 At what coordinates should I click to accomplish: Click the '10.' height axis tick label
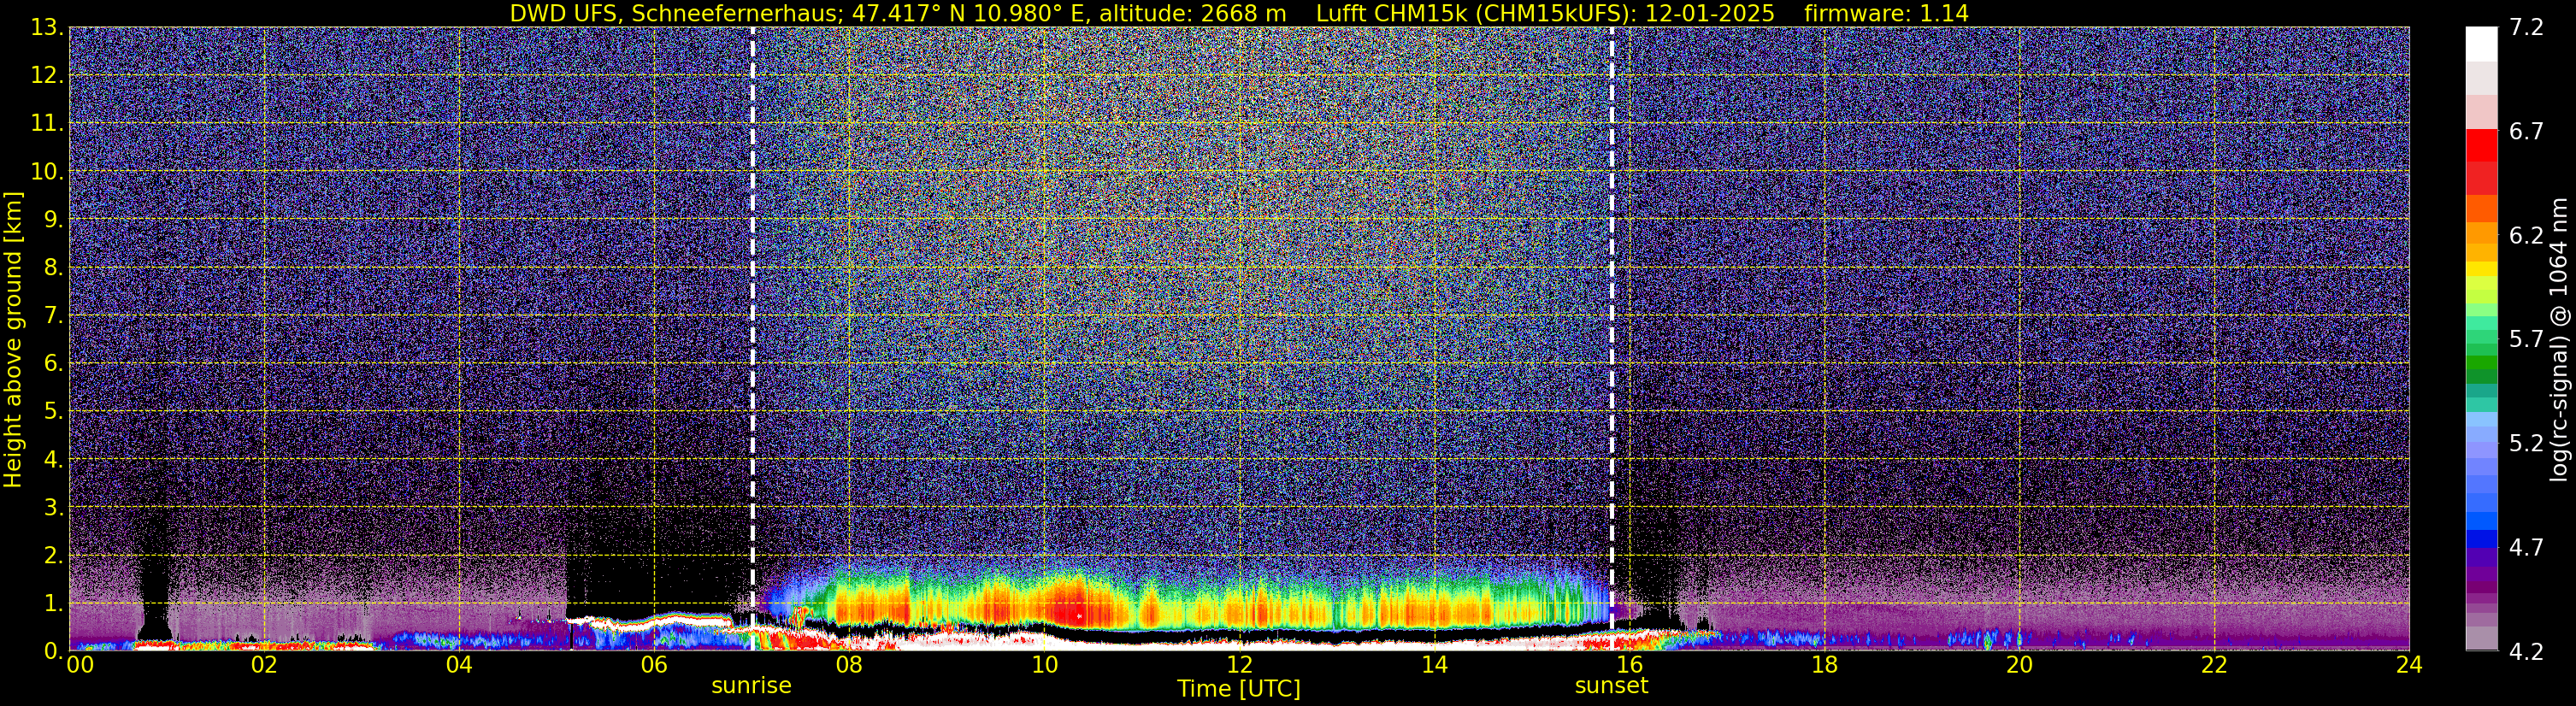coord(47,172)
